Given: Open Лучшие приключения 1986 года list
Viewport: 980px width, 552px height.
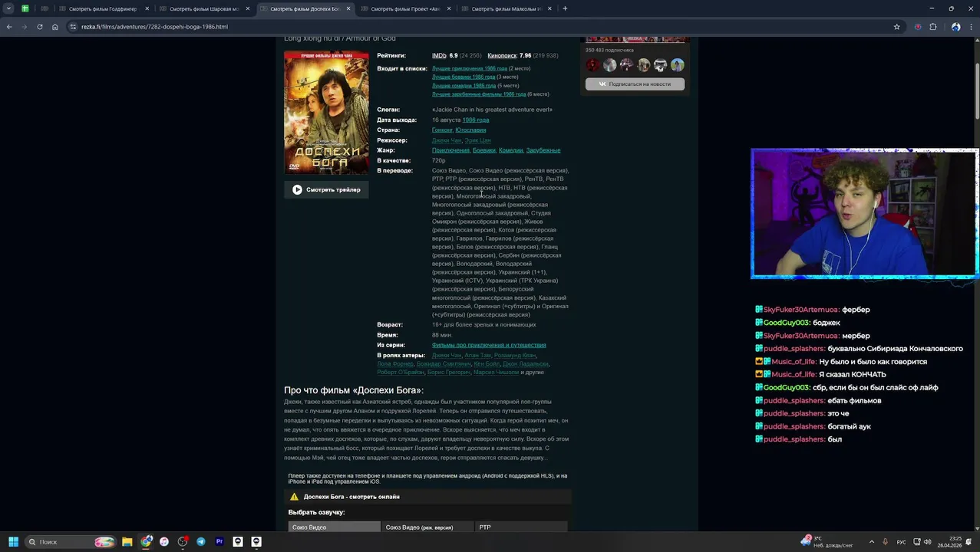Looking at the screenshot, I should [470, 68].
